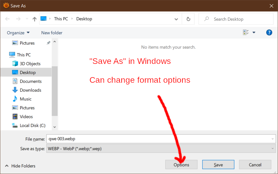Open the Organize menu

[18, 33]
